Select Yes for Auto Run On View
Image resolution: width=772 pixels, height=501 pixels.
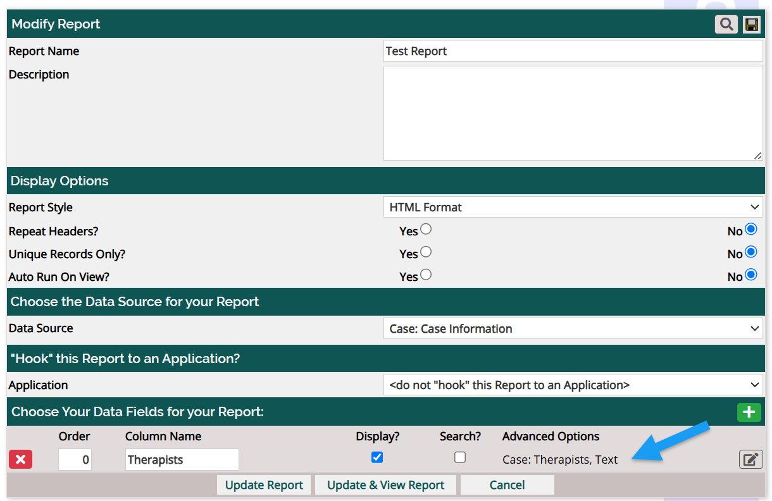426,275
